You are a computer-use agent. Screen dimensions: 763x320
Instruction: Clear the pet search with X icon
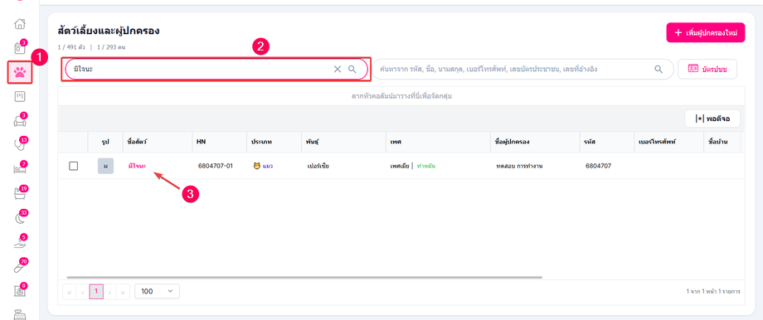coord(338,69)
